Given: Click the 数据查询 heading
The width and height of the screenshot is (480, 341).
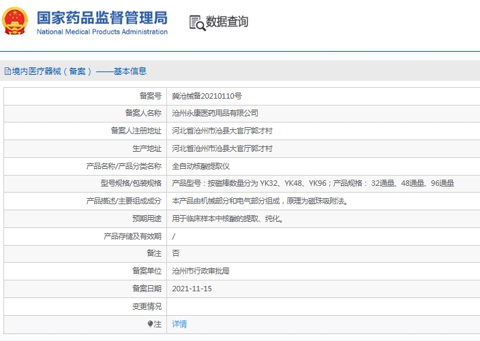Looking at the screenshot, I should (227, 22).
